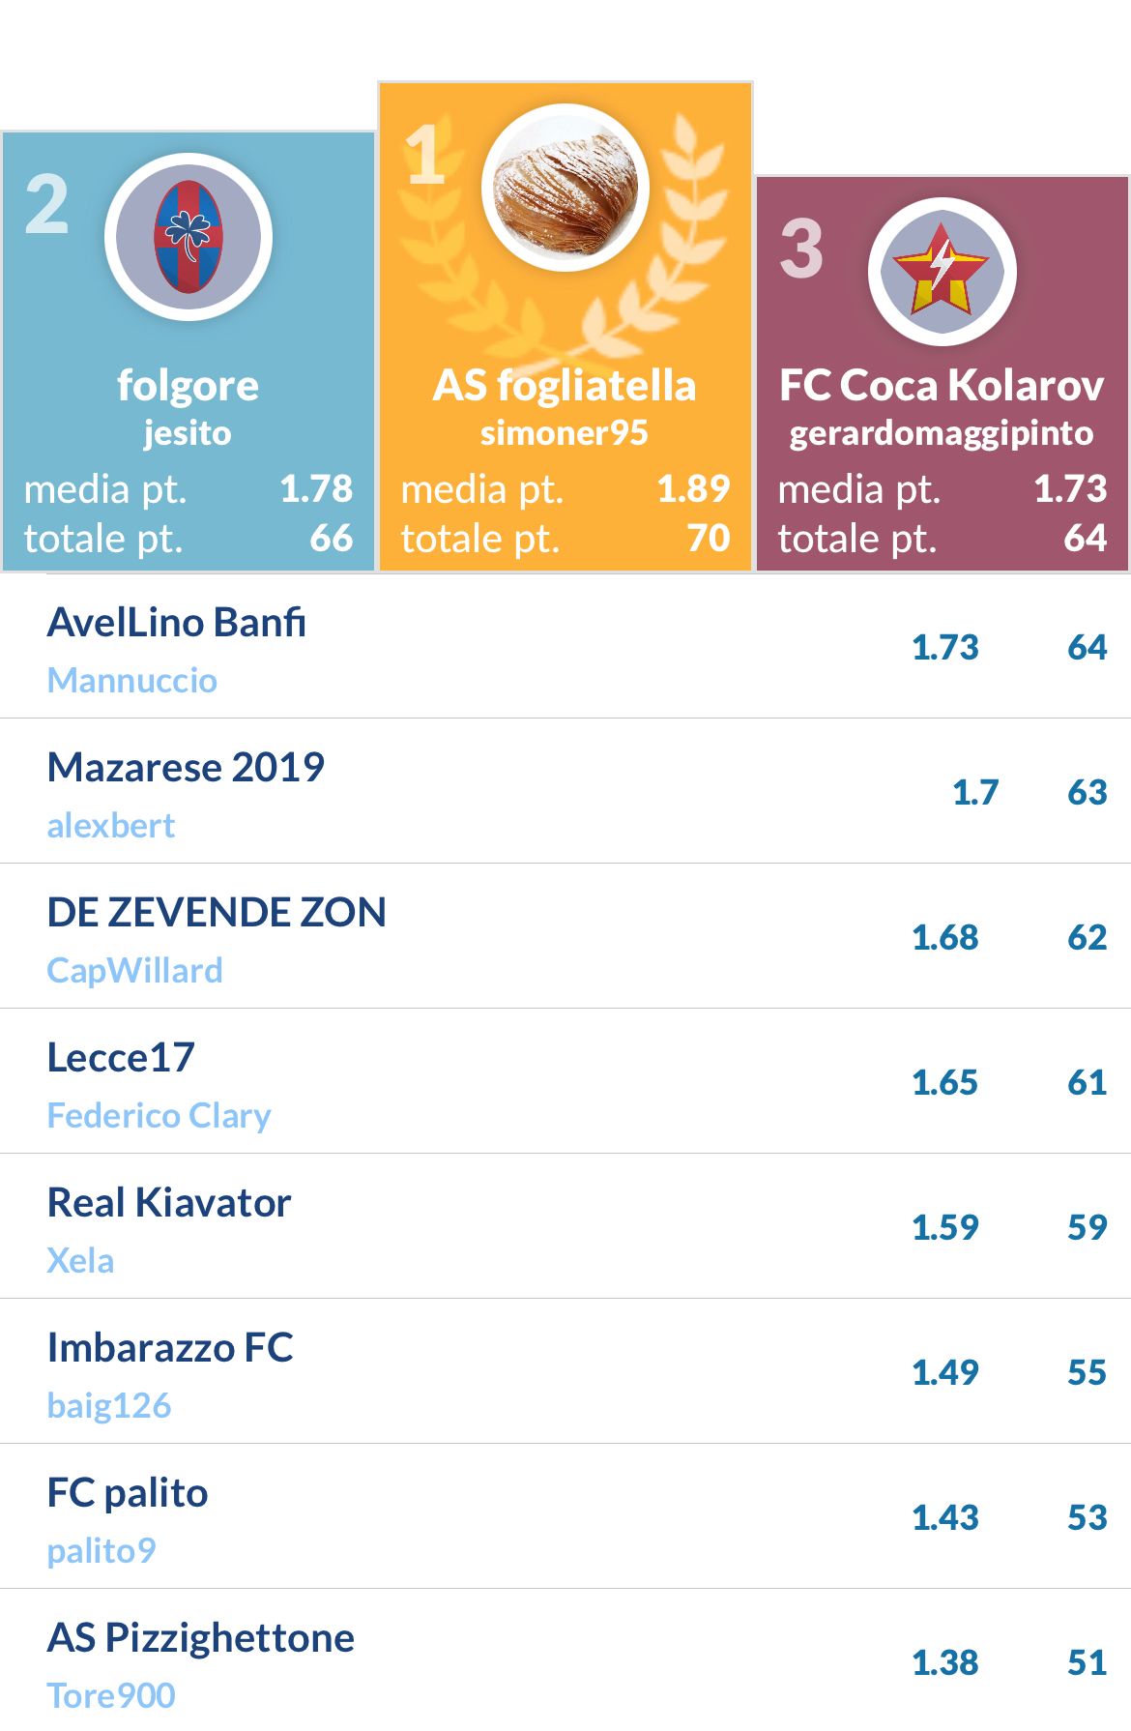Tap the AS fogliatella pastry avatar
The image size is (1131, 1731).
click(x=565, y=188)
